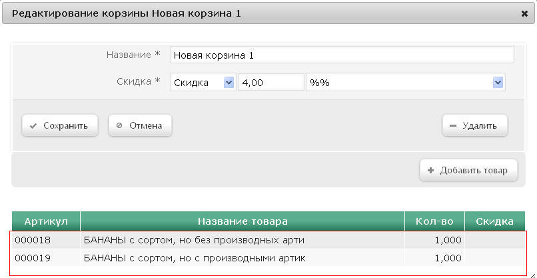Focus the Название text field
Screen dimensions: 537x278
pyautogui.click(x=342, y=55)
